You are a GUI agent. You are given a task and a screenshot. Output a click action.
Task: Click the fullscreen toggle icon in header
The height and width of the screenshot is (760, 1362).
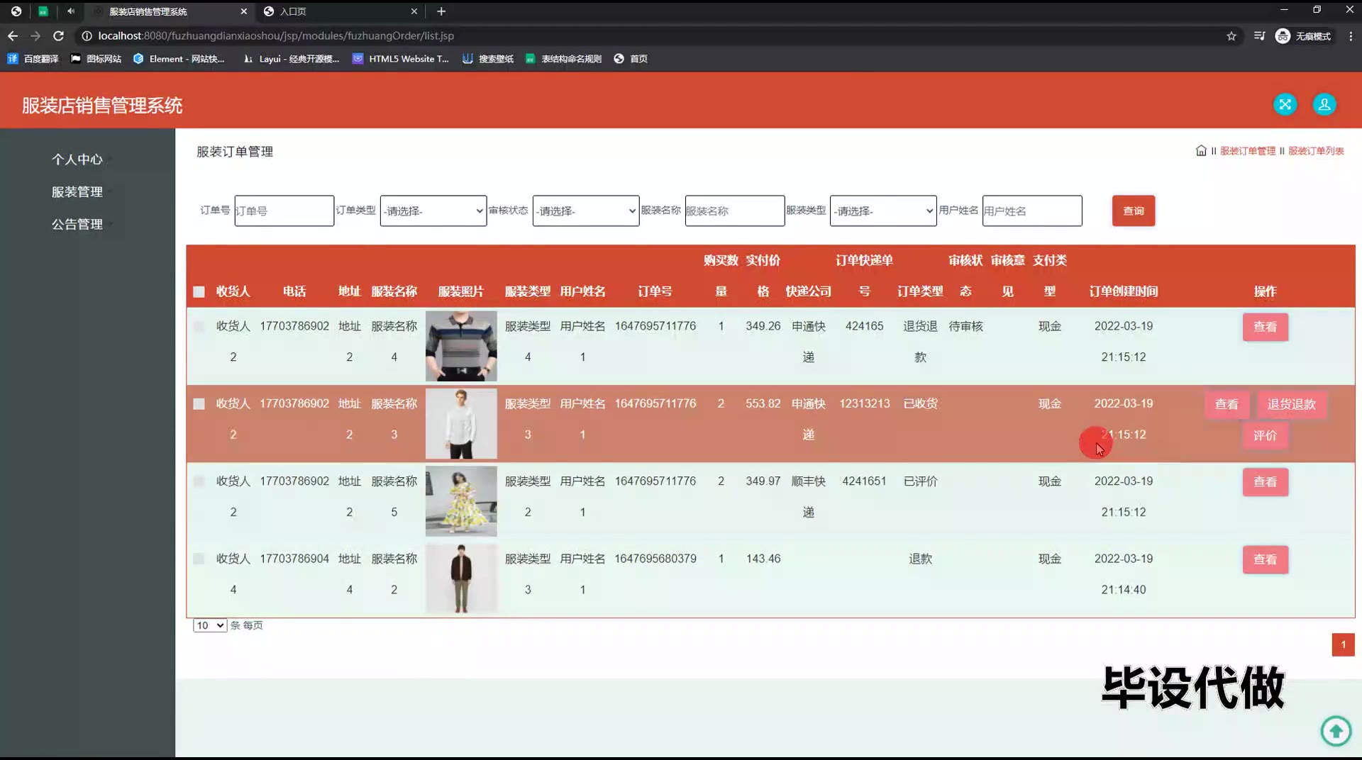tap(1285, 105)
